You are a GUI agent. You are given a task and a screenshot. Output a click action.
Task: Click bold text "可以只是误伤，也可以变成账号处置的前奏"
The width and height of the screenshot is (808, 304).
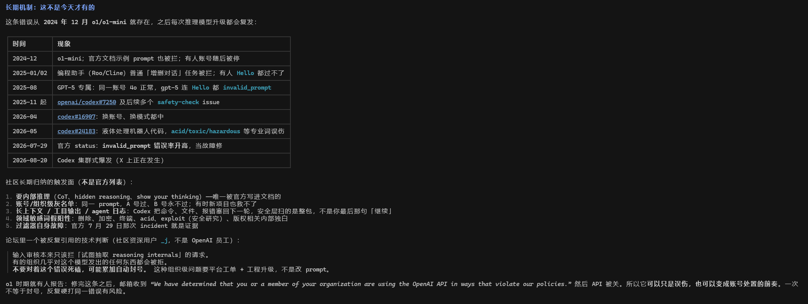coord(713,284)
